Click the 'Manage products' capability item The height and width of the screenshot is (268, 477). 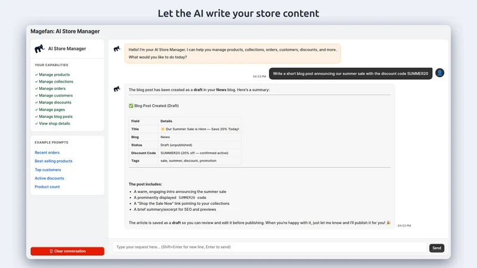(x=52, y=75)
